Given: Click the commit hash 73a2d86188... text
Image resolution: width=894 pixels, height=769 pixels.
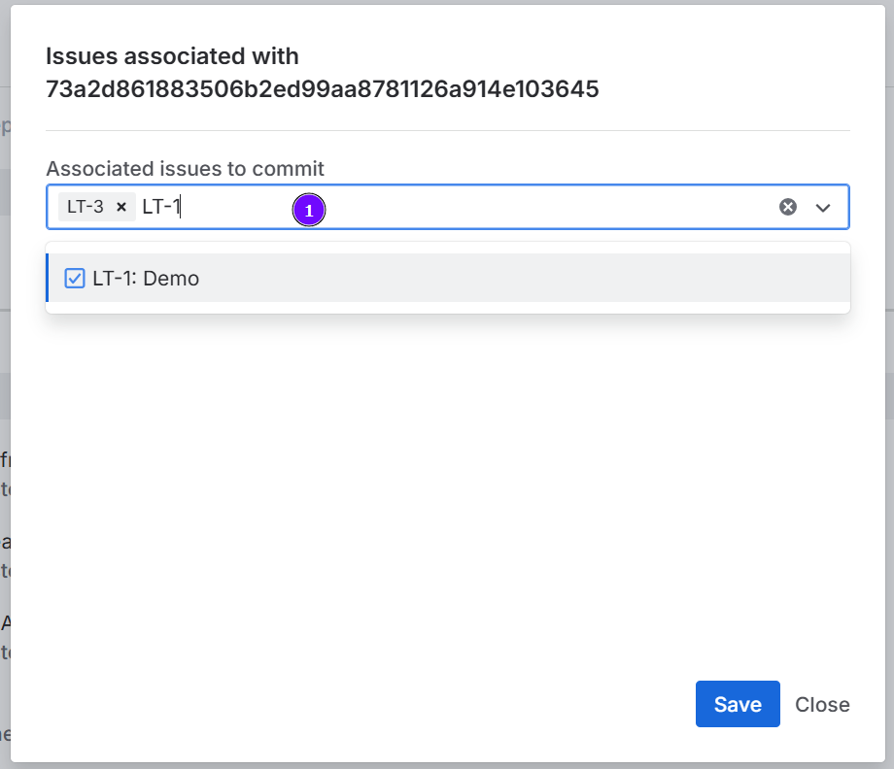Looking at the screenshot, I should (x=322, y=90).
